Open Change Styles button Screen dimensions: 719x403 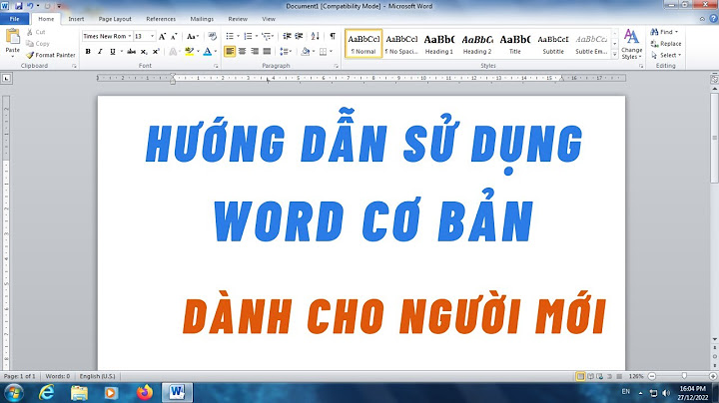click(x=631, y=45)
